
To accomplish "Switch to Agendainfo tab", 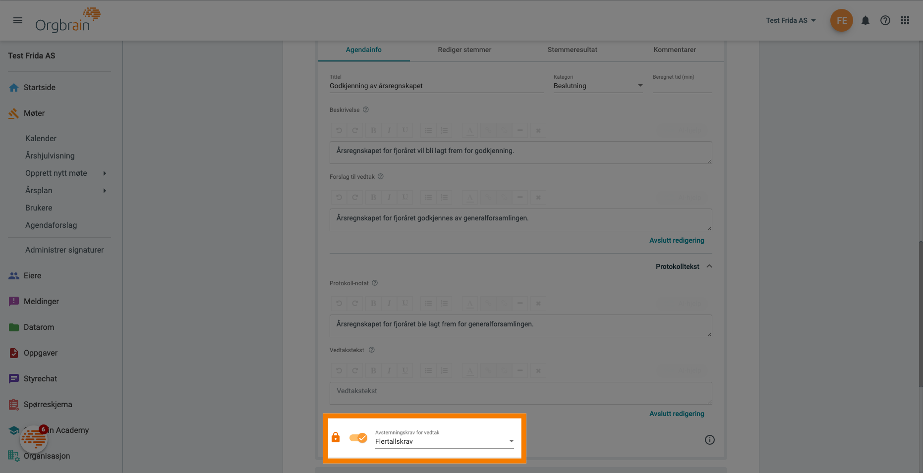I will pos(364,50).
